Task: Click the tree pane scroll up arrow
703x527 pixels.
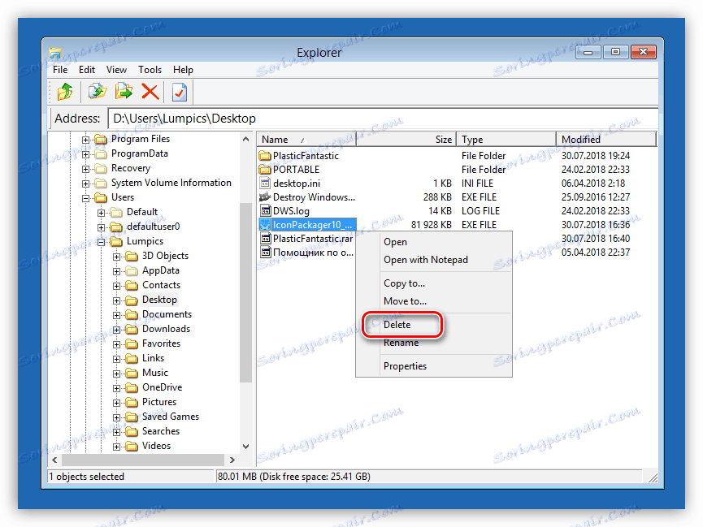Action: click(x=245, y=139)
